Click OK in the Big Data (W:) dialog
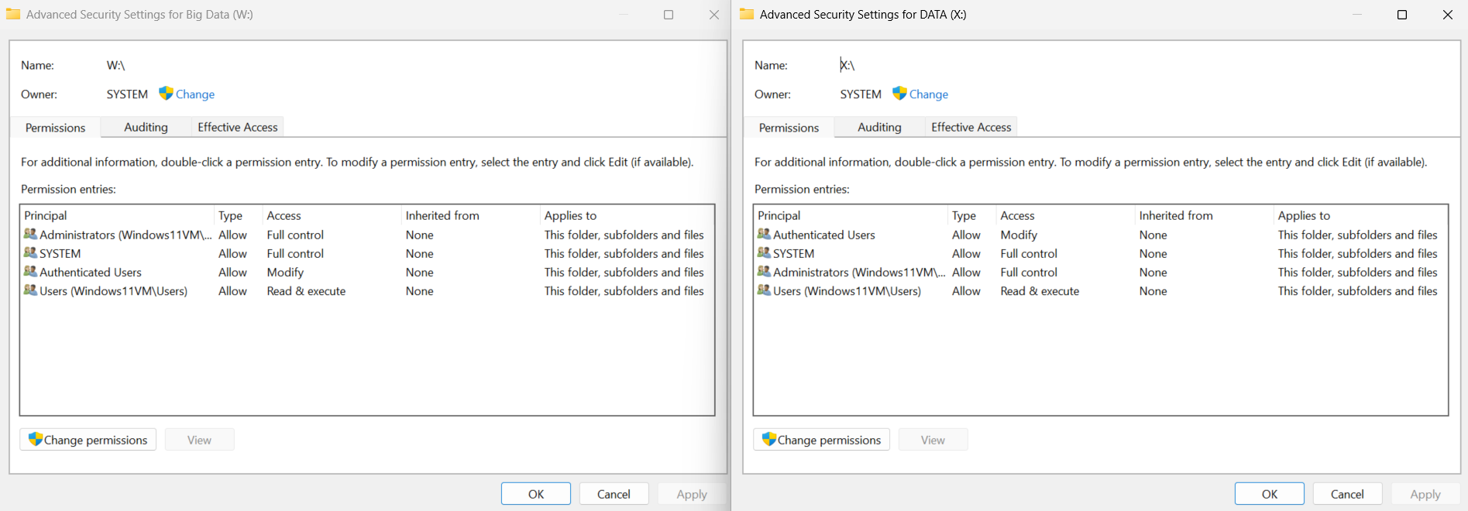1468x511 pixels. click(536, 494)
